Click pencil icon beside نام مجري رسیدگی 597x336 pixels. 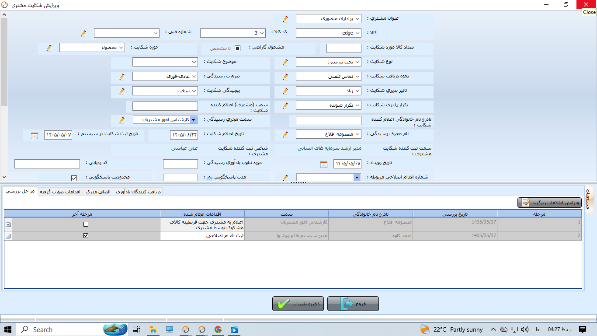click(x=285, y=134)
